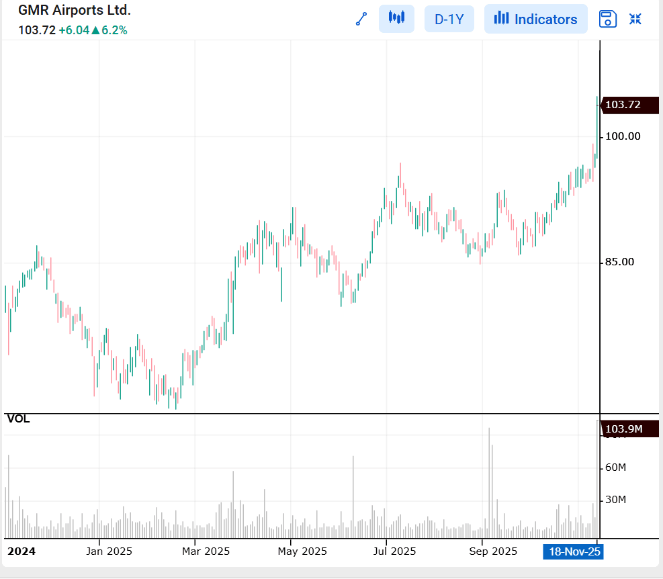Open the Indicators menu

pos(536,19)
